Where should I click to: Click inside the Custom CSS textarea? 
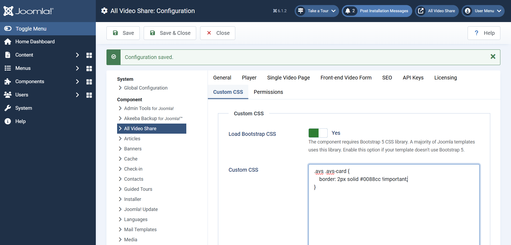point(394,205)
